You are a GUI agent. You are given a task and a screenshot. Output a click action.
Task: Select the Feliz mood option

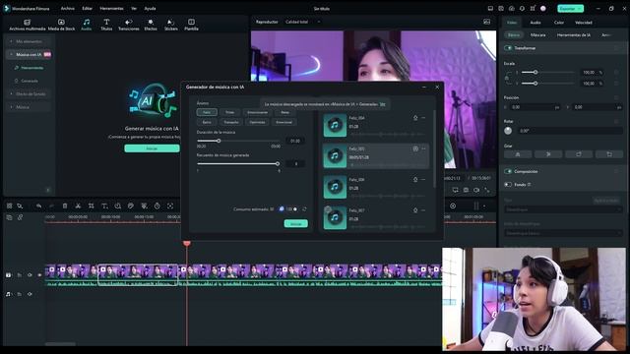click(x=207, y=112)
